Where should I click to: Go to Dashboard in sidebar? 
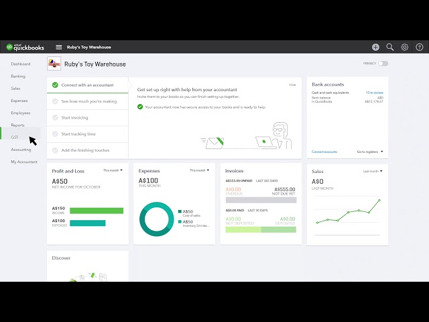click(21, 64)
